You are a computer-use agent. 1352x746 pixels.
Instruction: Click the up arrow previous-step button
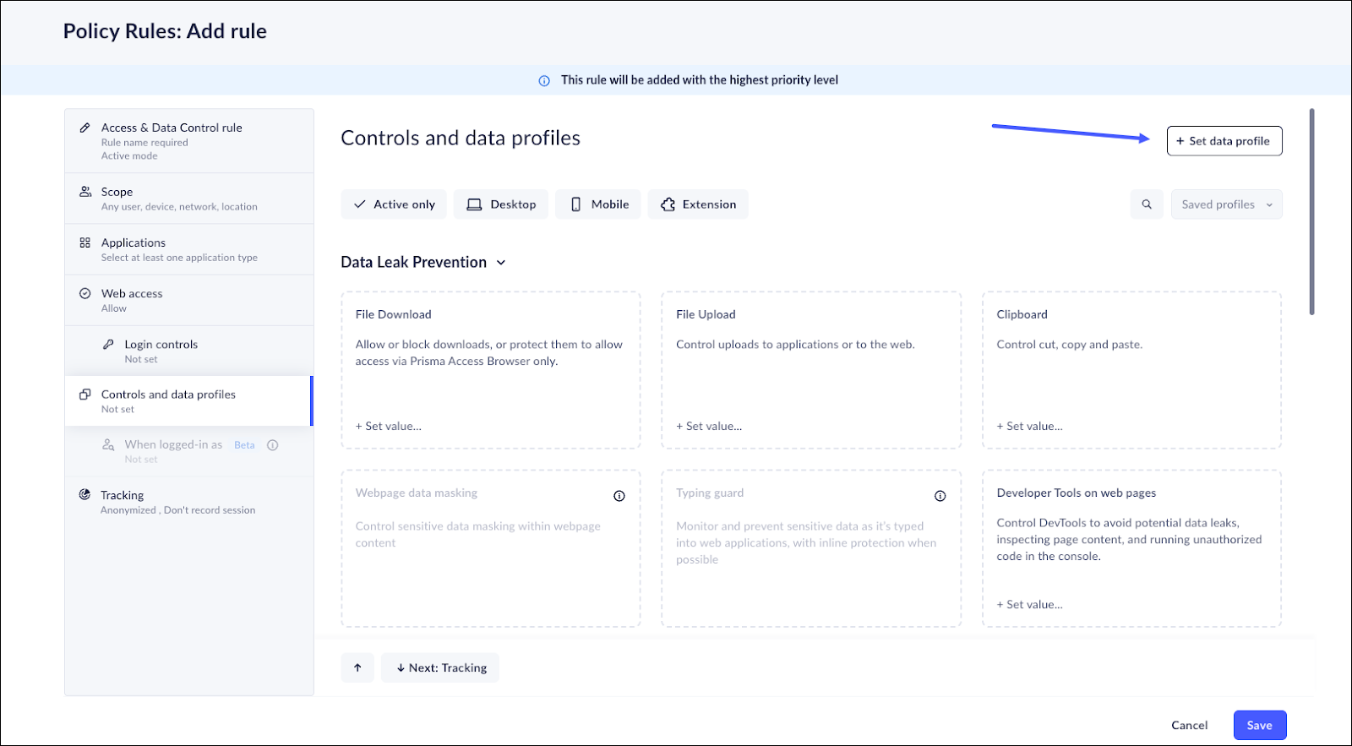pos(357,667)
